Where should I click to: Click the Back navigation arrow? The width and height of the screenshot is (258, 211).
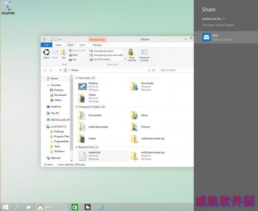(45, 70)
